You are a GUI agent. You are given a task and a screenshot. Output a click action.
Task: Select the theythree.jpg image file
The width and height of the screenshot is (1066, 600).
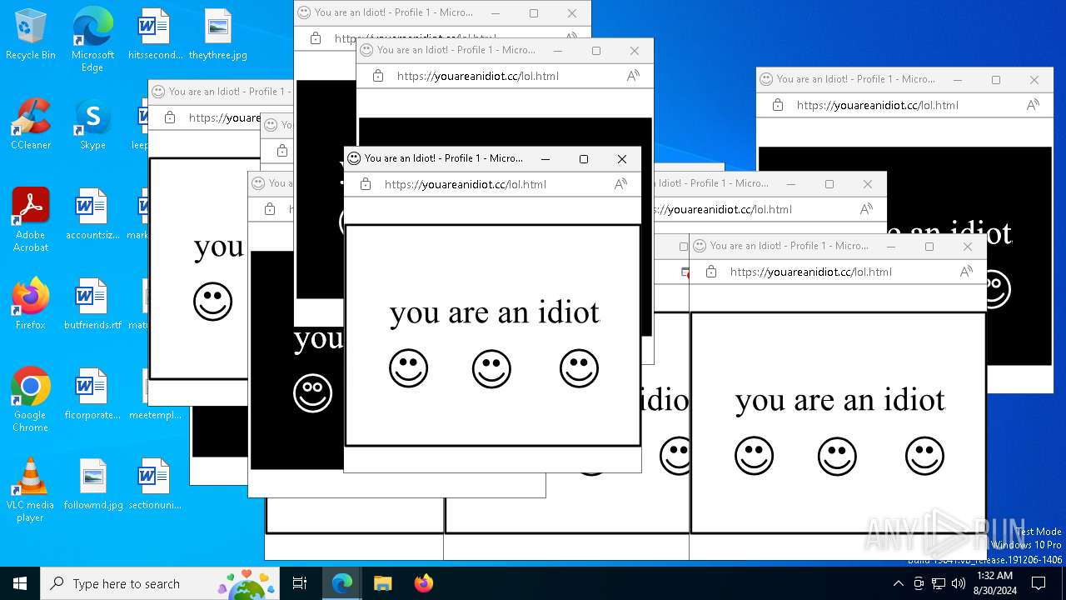click(217, 35)
